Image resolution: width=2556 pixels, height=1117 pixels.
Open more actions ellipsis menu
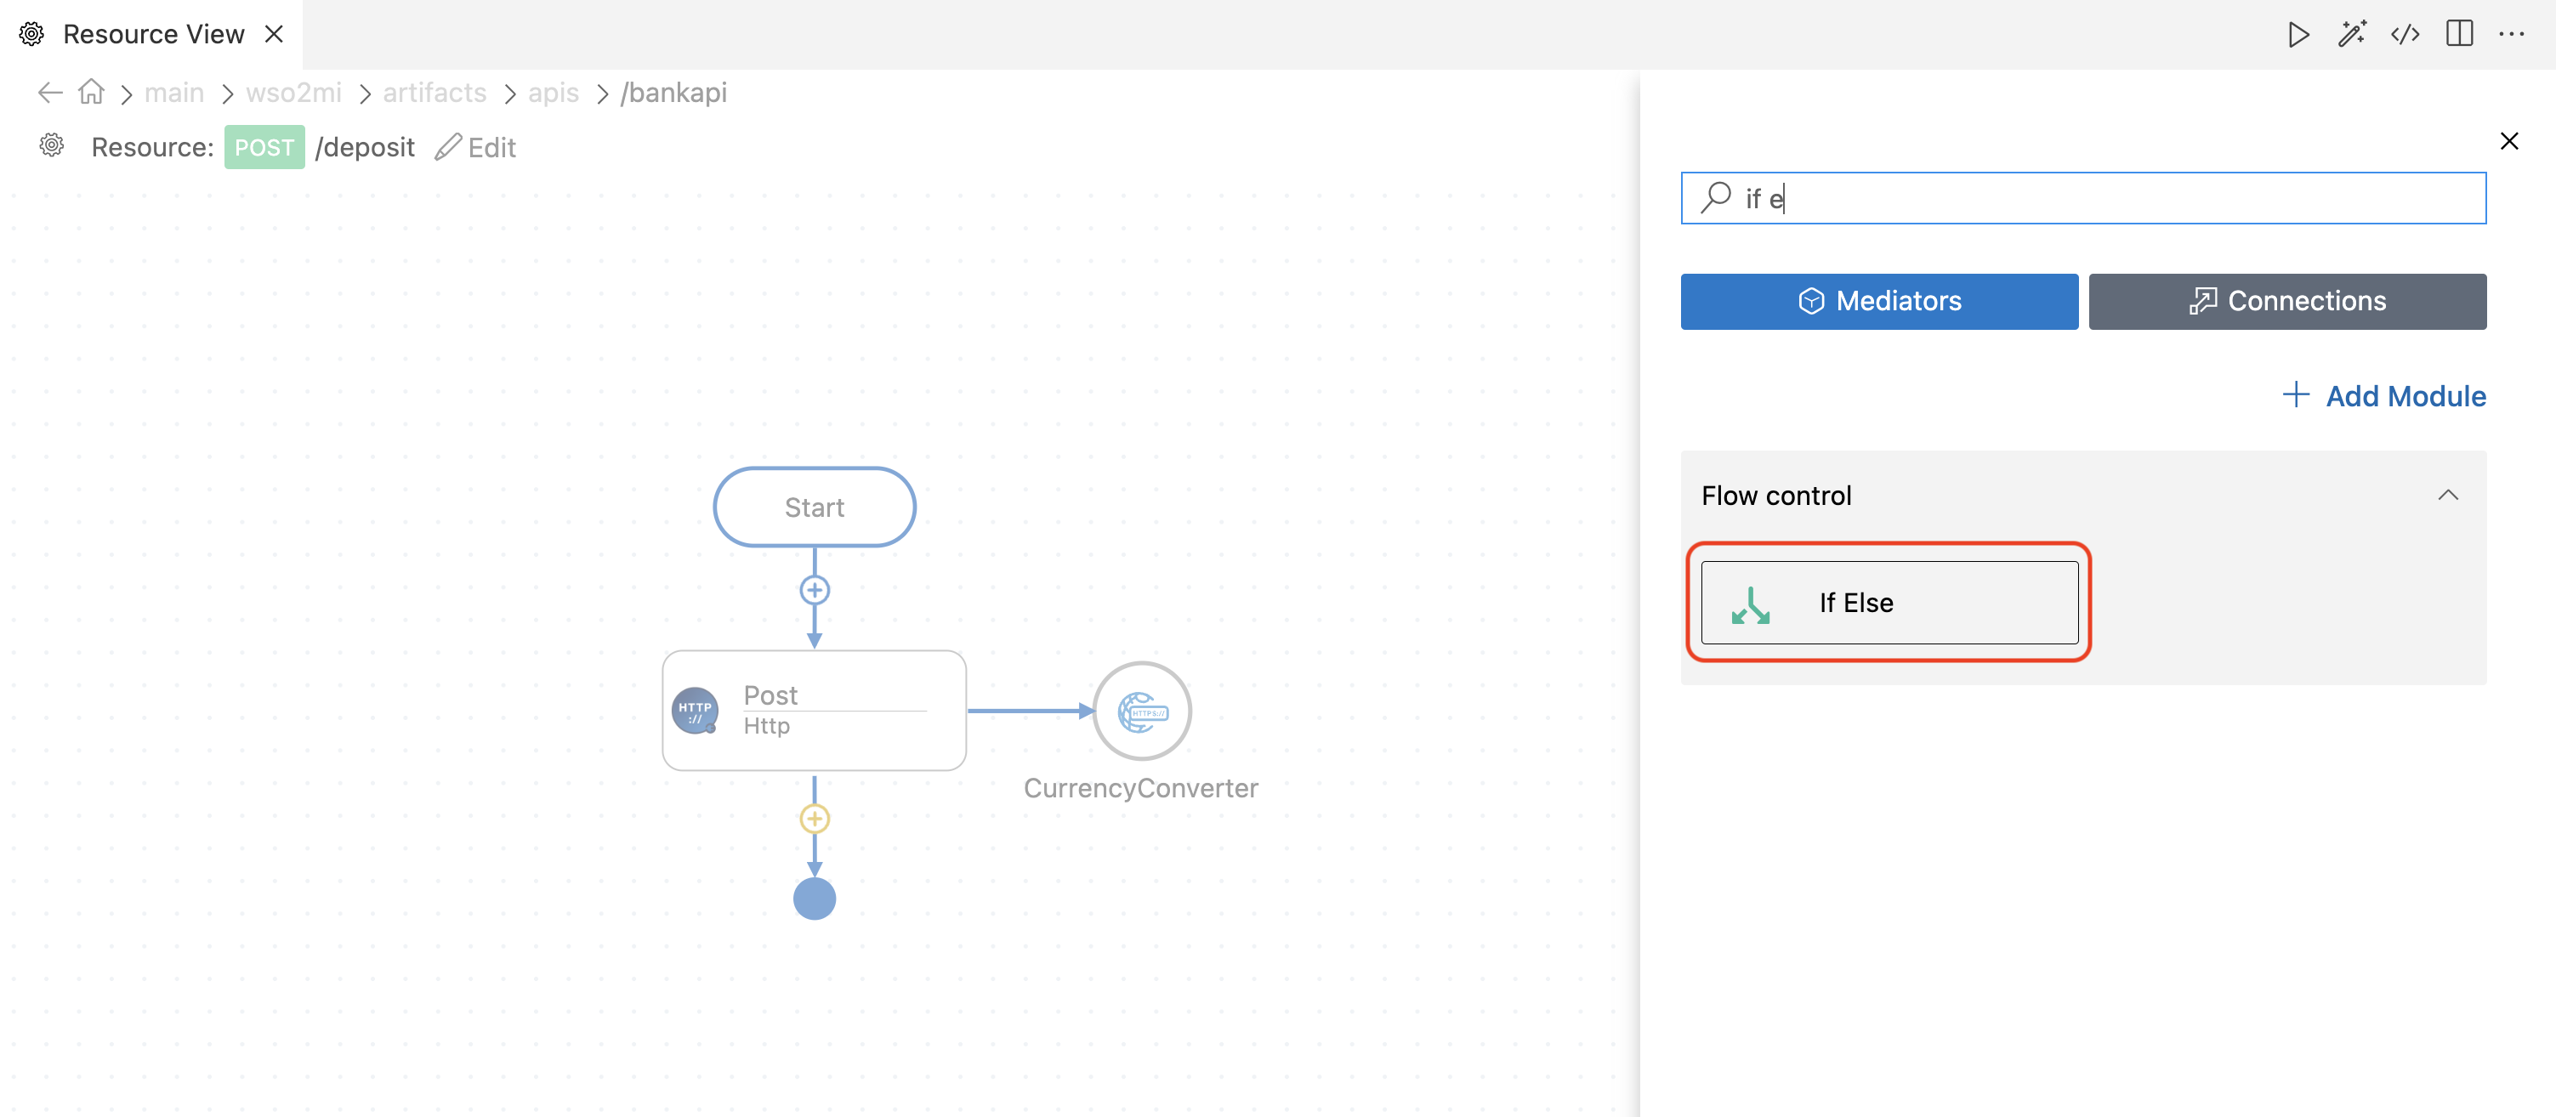point(2511,35)
